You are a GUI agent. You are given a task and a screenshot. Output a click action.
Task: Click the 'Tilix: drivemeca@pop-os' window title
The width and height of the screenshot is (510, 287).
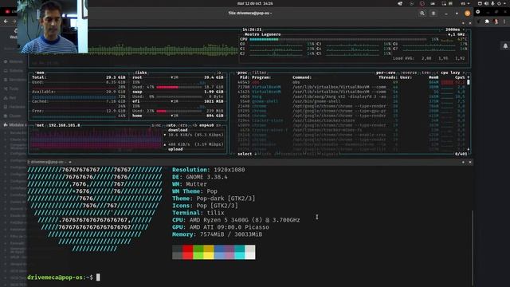tap(249, 14)
